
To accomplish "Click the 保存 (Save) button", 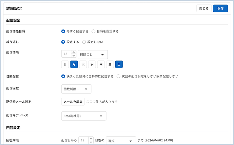I will [220, 8].
